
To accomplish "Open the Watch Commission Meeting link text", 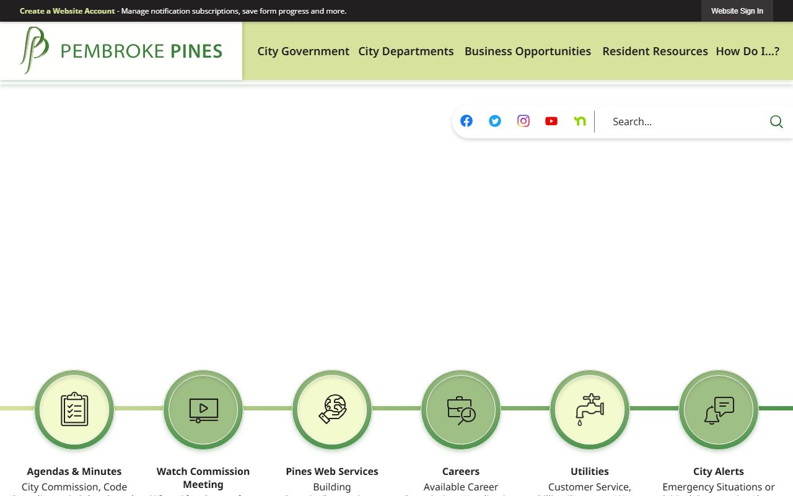I will point(203,478).
